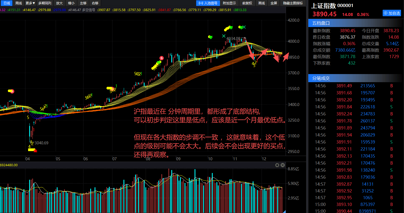Toggle 隐藏主图指标 to hide main indicators
This screenshot has width=404, height=213.
[x=293, y=3]
